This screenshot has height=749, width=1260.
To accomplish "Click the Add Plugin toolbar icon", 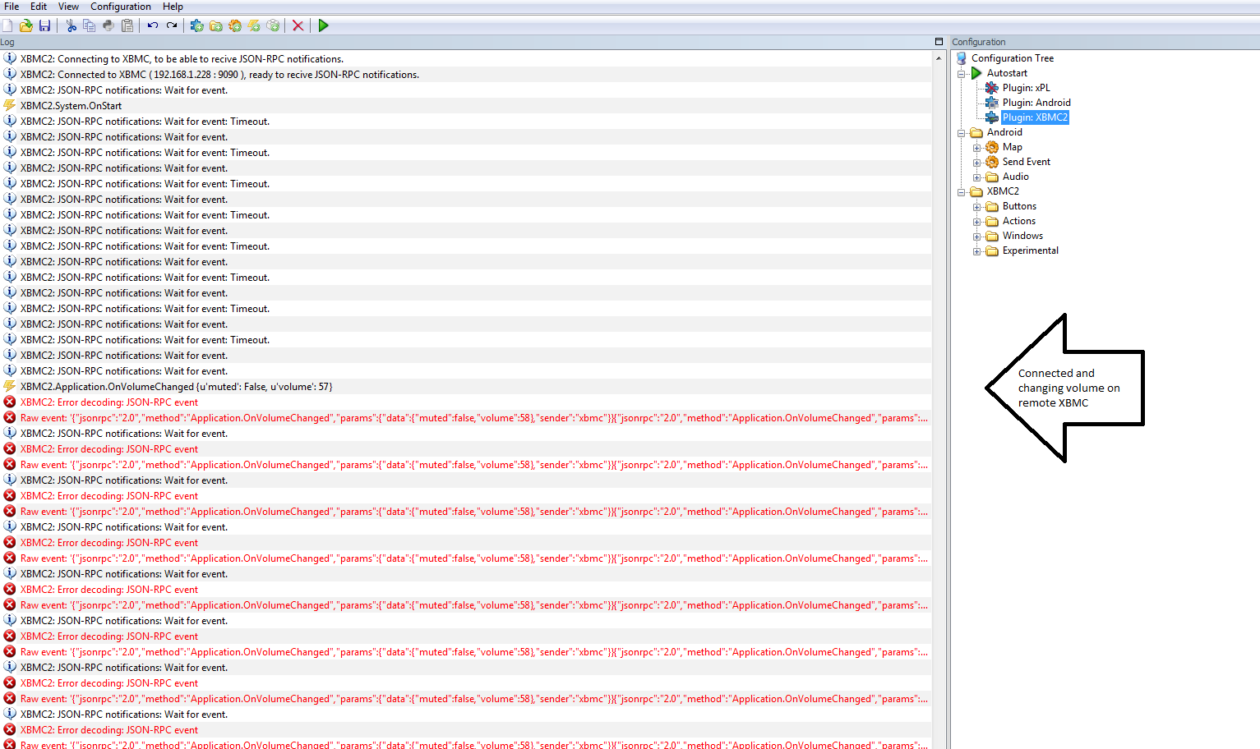I will 197,25.
